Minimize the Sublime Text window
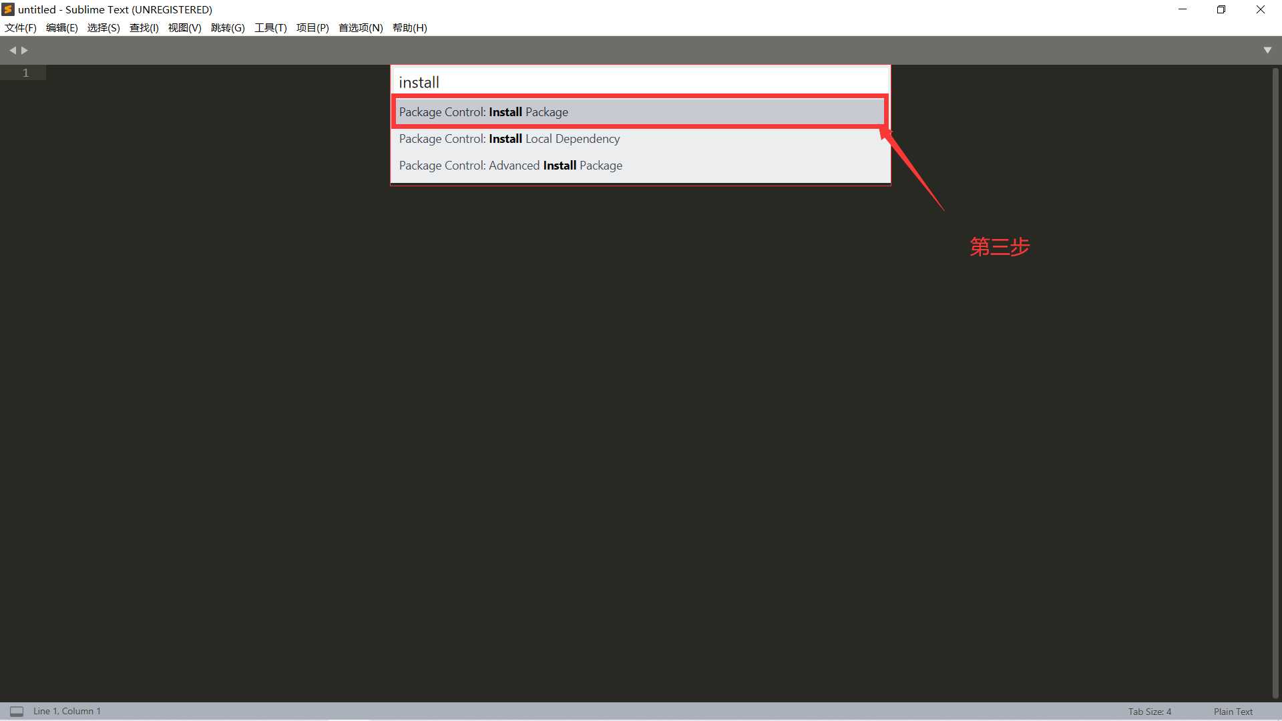This screenshot has height=721, width=1282. 1183,9
